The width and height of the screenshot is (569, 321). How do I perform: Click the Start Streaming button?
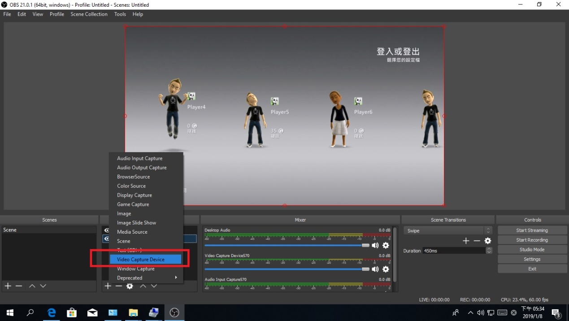click(x=532, y=231)
